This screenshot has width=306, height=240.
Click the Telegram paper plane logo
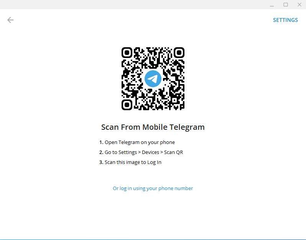point(153,79)
